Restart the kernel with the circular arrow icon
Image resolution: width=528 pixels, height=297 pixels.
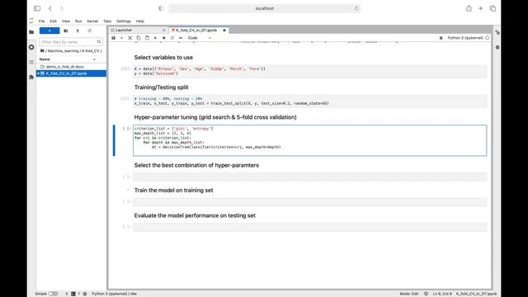click(x=172, y=38)
